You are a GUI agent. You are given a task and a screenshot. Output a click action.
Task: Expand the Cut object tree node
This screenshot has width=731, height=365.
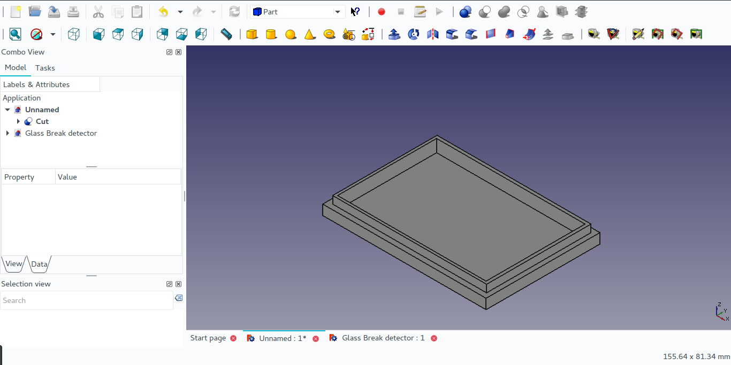(x=18, y=121)
